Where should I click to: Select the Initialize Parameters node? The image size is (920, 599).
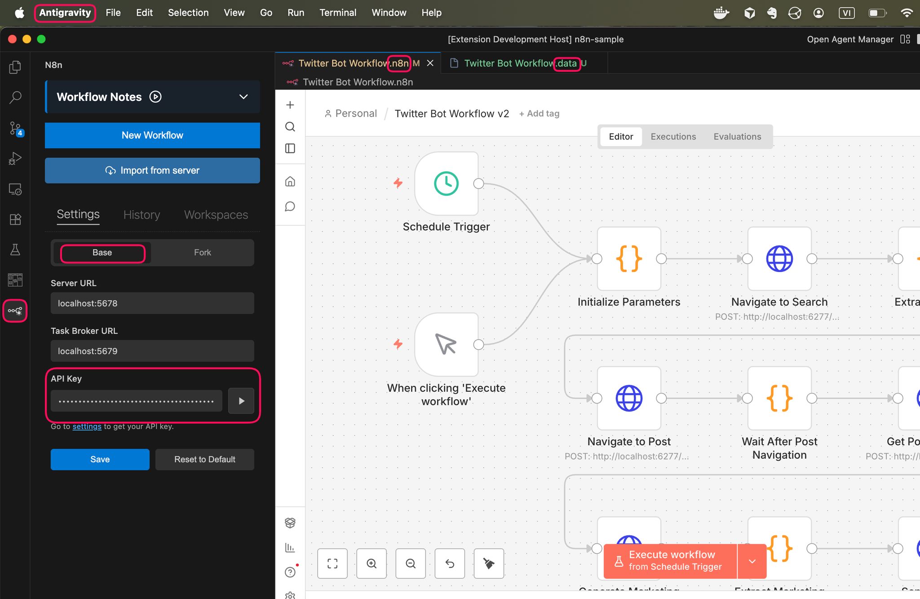[629, 258]
